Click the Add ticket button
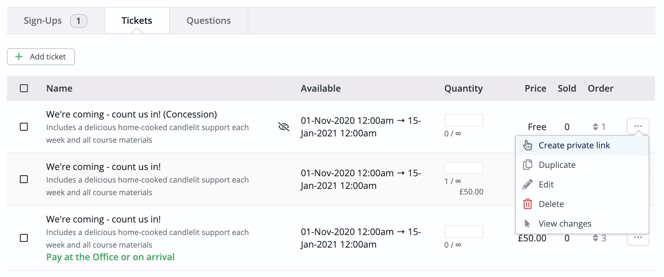 41,56
